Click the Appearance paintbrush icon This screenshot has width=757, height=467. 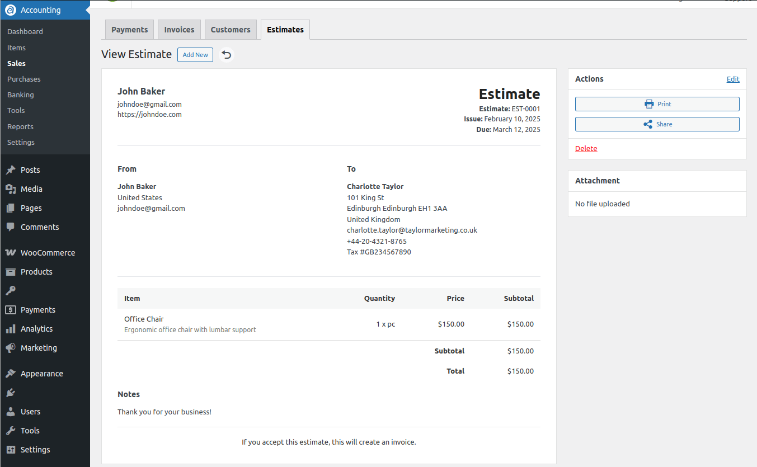[11, 374]
